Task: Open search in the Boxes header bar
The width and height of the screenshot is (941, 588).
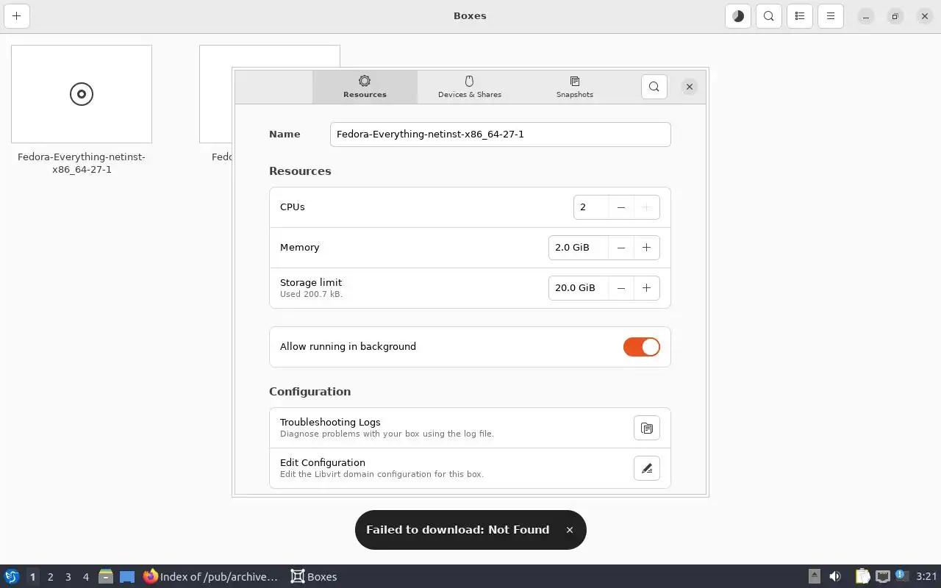Action: click(769, 15)
